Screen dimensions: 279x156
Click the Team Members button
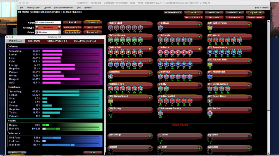173,13
